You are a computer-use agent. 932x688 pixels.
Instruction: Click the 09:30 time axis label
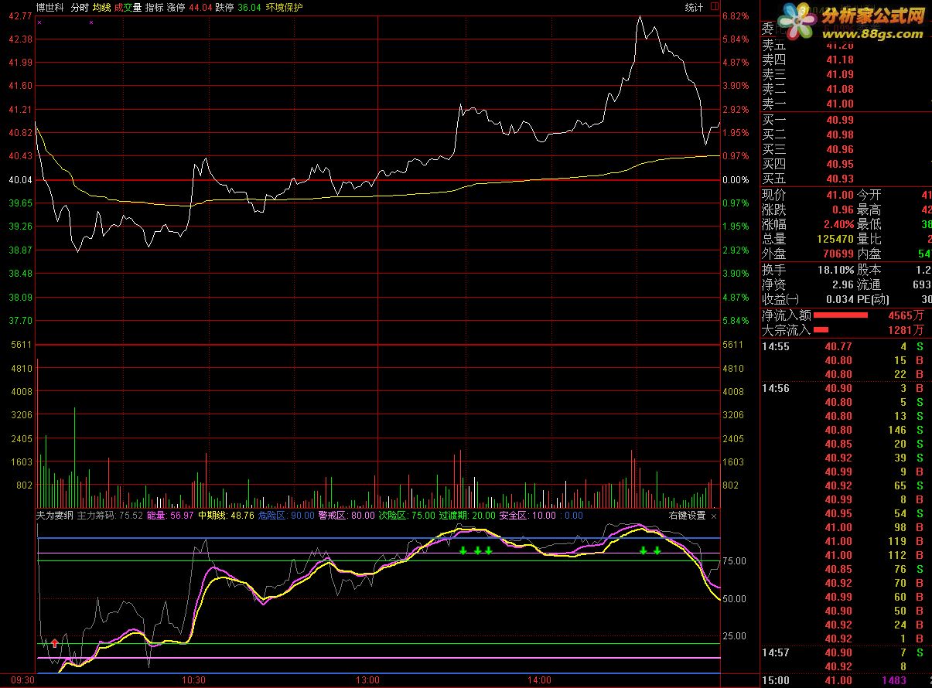[23, 681]
